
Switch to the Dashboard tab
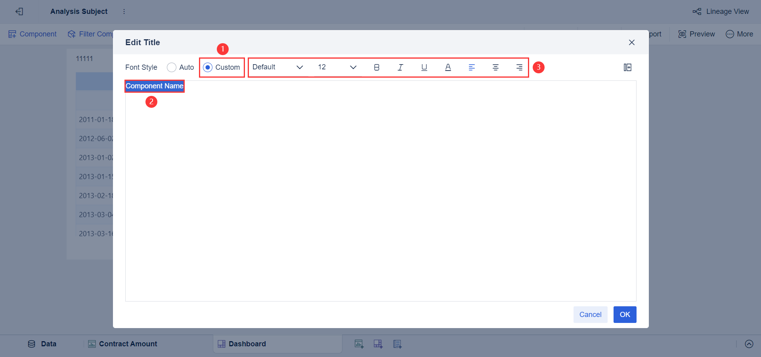click(247, 344)
